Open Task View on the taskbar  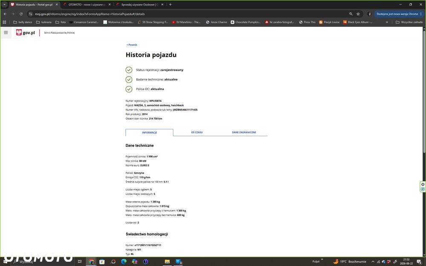tap(80, 262)
